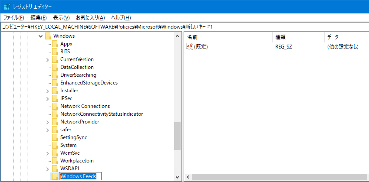Click the EnhancedStorageDevices folder icon
The width and height of the screenshot is (369, 182).
pyautogui.click(x=55, y=83)
